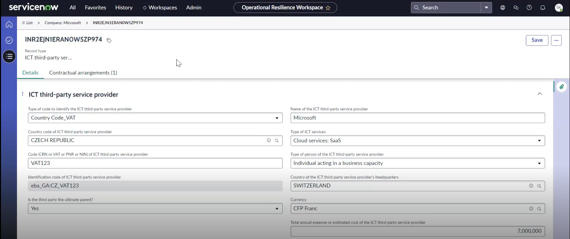The height and width of the screenshot is (239, 570).
Task: Open the Favorites menu
Action: tap(95, 8)
